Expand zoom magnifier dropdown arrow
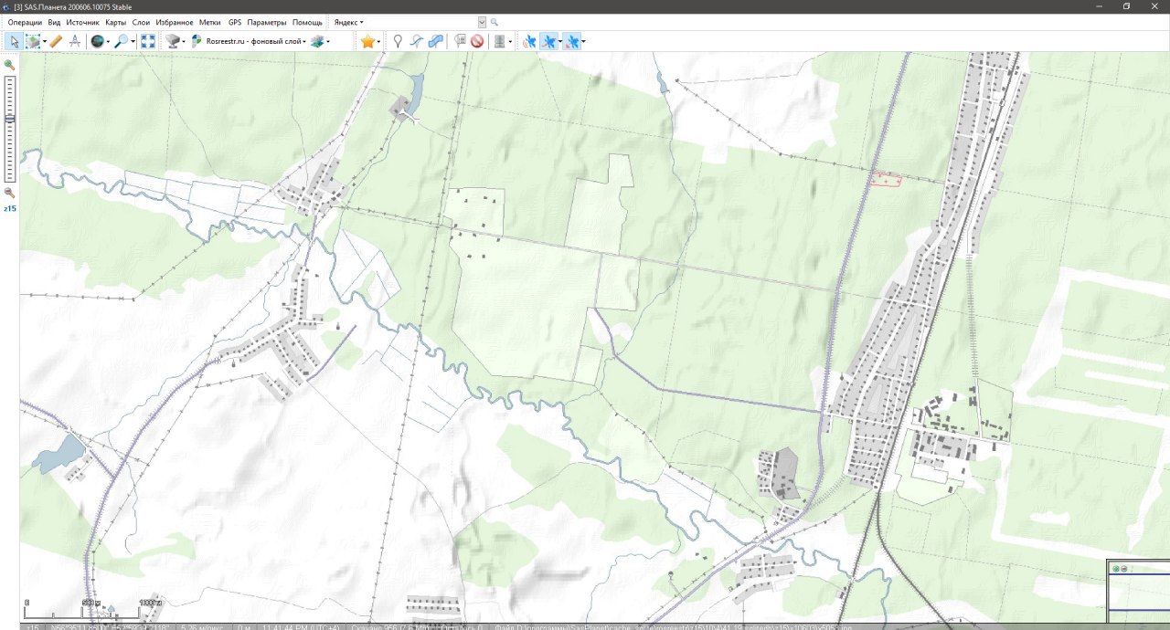This screenshot has width=1170, height=630. pos(133,42)
